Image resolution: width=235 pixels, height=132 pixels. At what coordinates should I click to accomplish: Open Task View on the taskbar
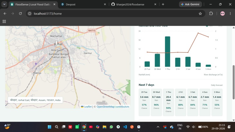point(64,127)
